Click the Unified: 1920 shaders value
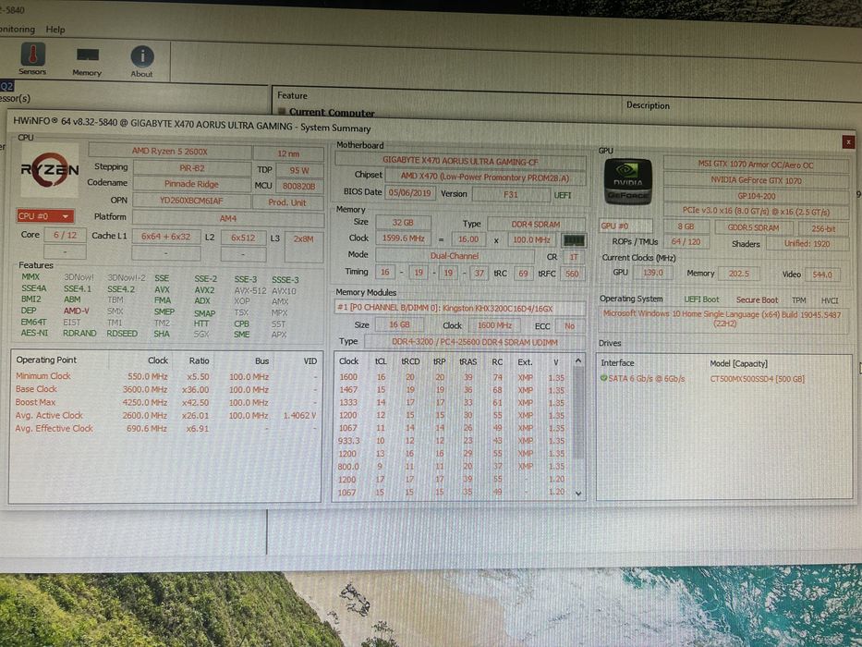 [x=807, y=244]
